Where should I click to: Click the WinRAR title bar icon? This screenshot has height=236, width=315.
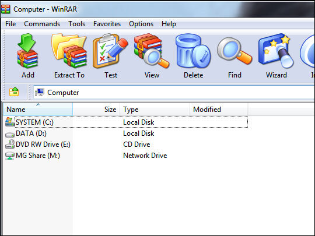(5, 9)
